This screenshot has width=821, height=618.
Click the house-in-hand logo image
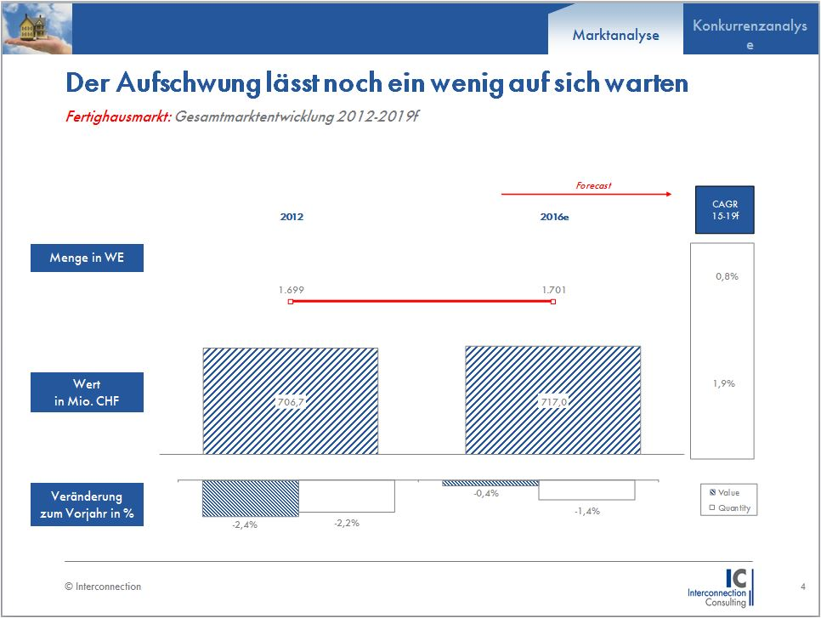tap(37, 28)
